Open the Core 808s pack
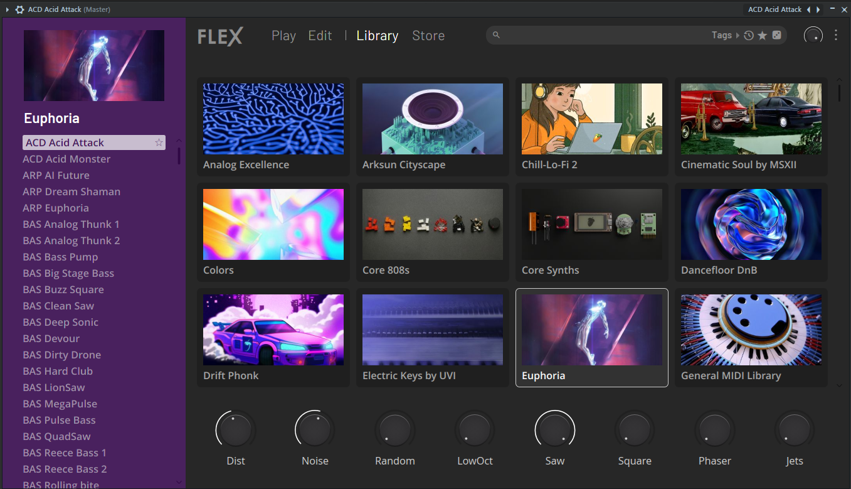851x489 pixels. pyautogui.click(x=433, y=232)
